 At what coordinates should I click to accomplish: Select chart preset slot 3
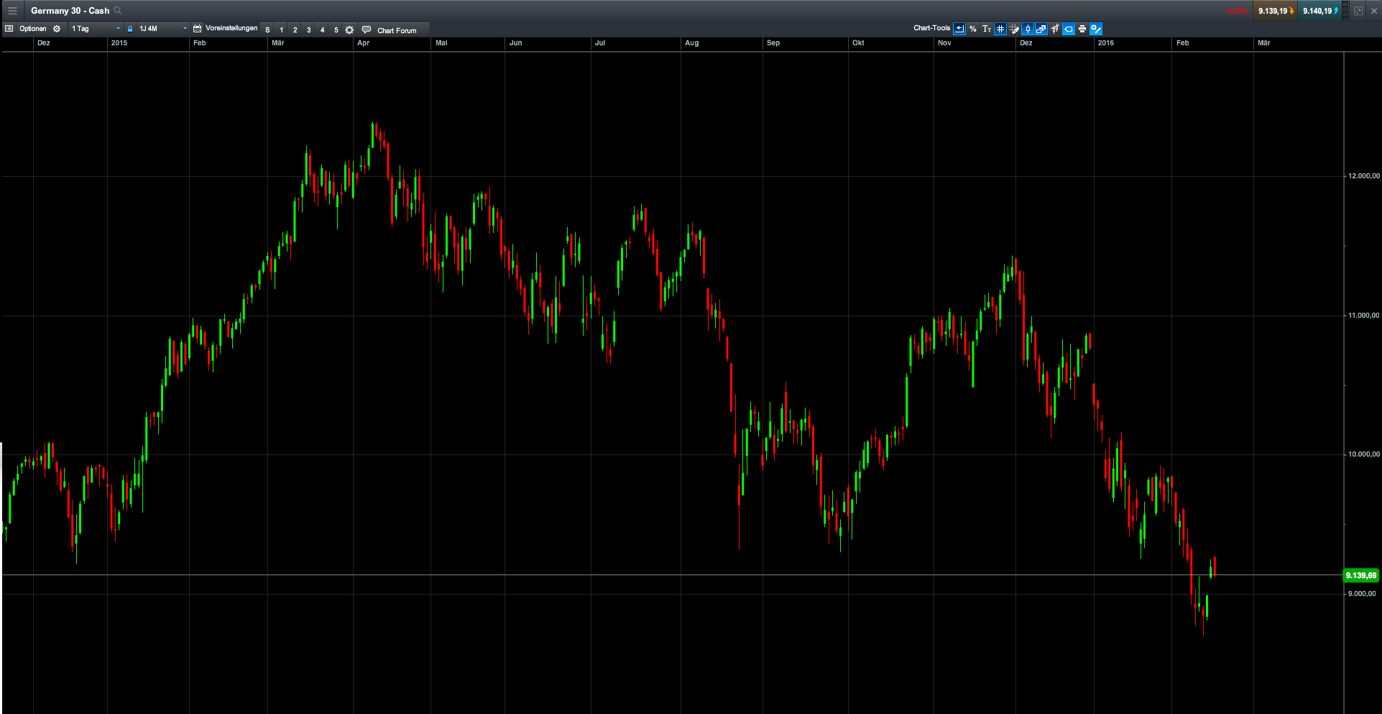[308, 29]
